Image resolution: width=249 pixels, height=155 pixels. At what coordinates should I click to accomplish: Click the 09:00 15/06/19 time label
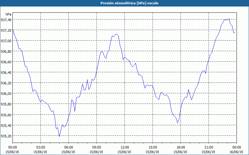96,150
